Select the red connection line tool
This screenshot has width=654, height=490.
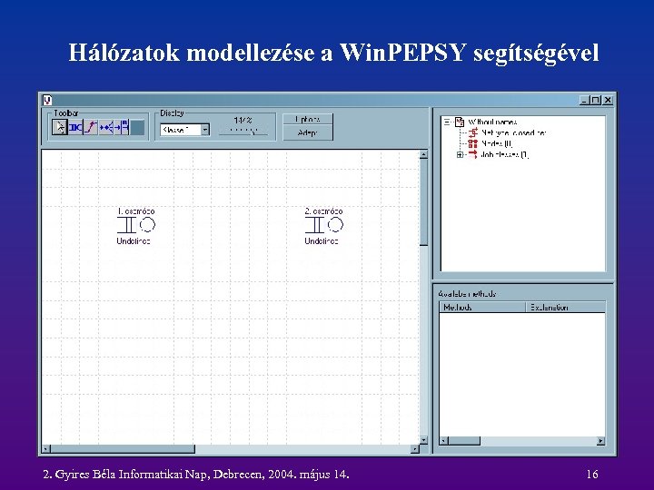(91, 127)
